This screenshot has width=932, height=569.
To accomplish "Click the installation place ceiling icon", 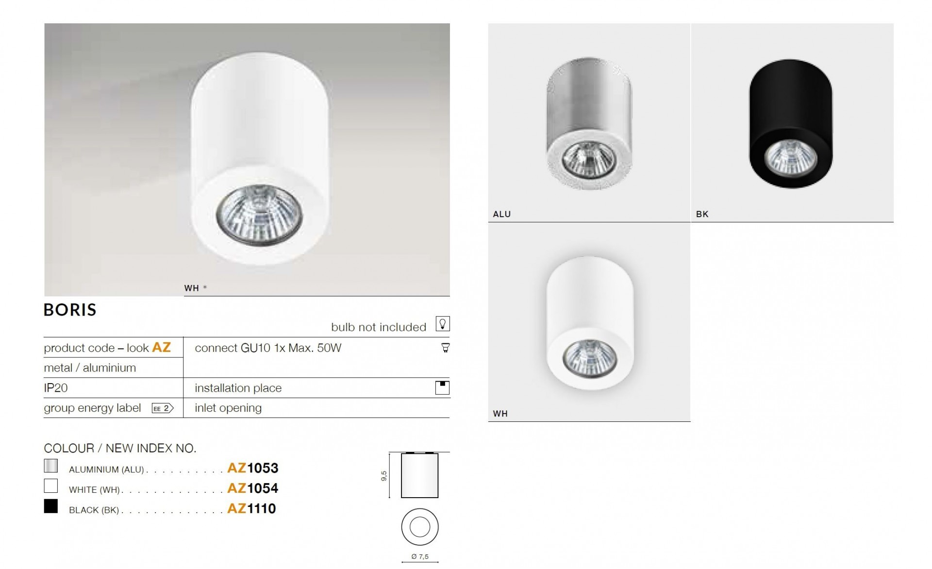I will 442,387.
